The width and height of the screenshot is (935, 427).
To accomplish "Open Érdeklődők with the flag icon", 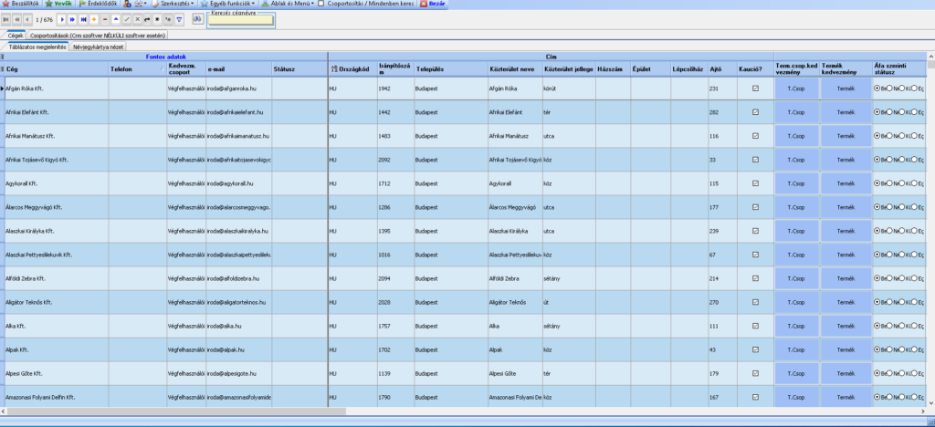I will [99, 4].
